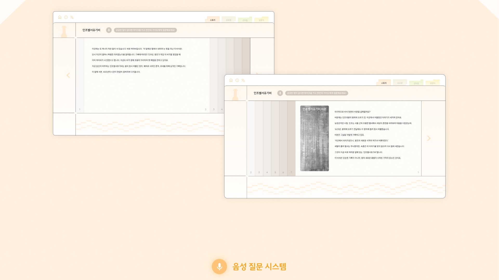
Task: Click voice question hint field in lower-right window
Action: point(316,93)
